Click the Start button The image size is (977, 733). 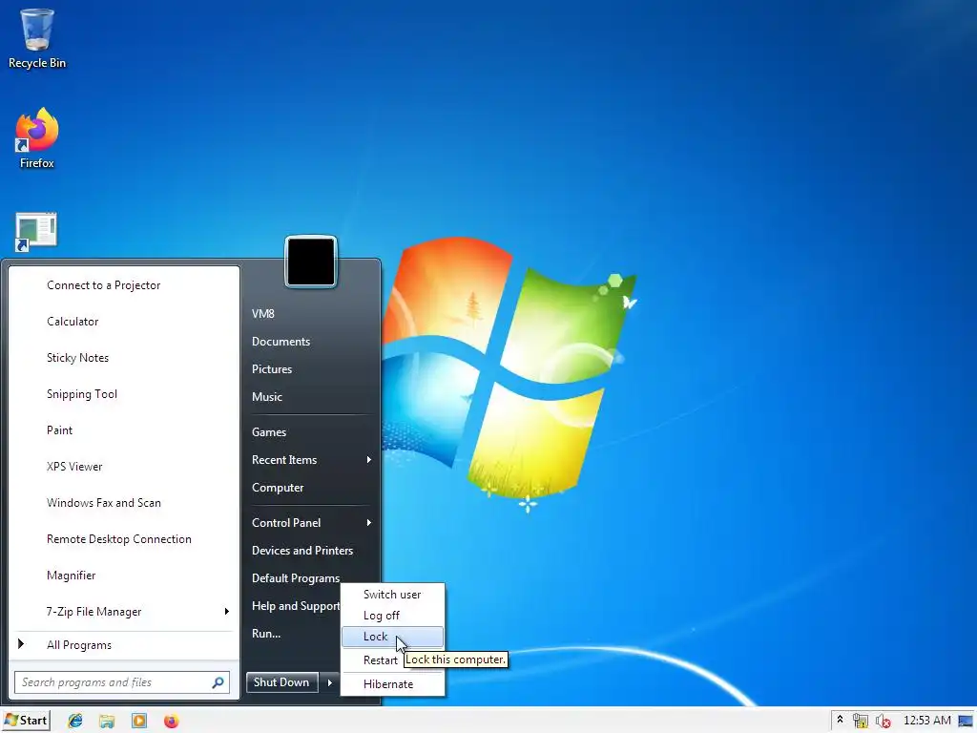[26, 721]
